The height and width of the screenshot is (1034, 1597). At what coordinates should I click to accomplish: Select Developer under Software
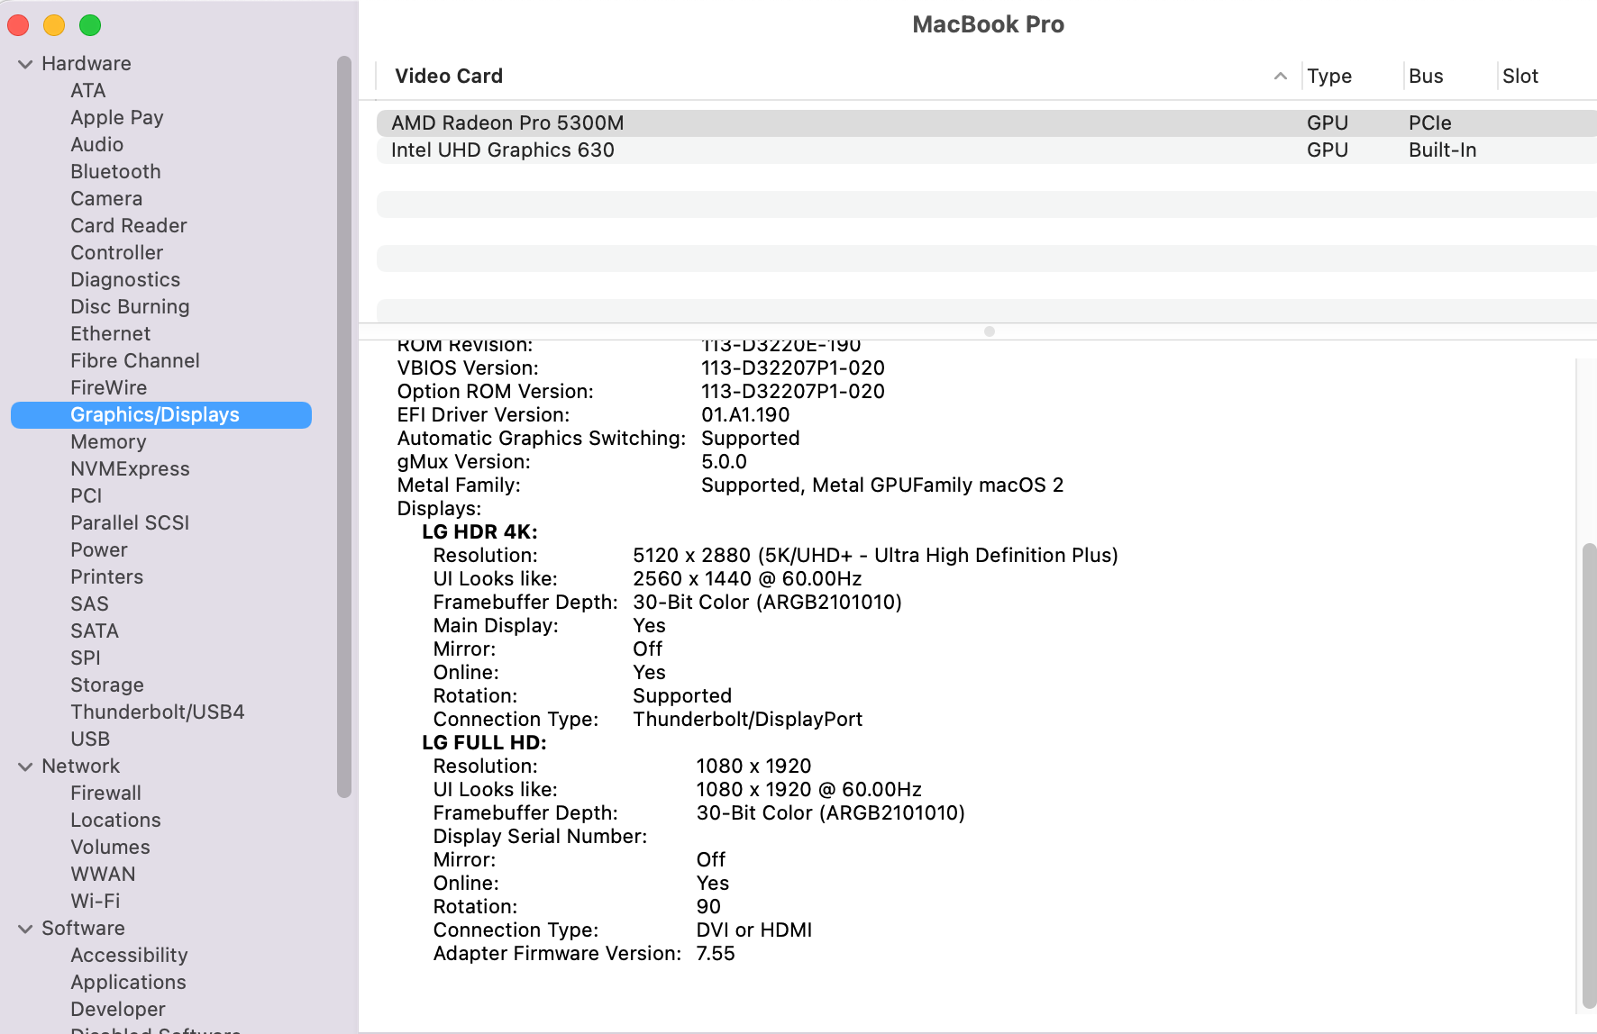[x=118, y=1010]
